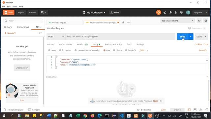This screenshot has width=211, height=119.
Task: Open the user avatar menu
Action: point(188,13)
